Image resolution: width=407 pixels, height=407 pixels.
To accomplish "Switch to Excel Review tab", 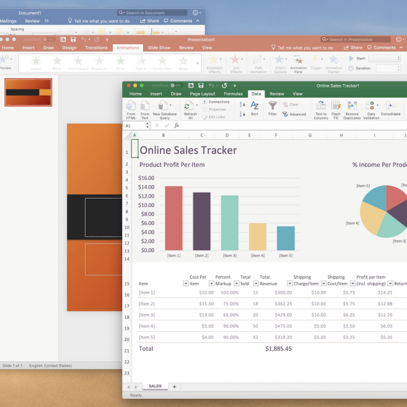I will 277,94.
